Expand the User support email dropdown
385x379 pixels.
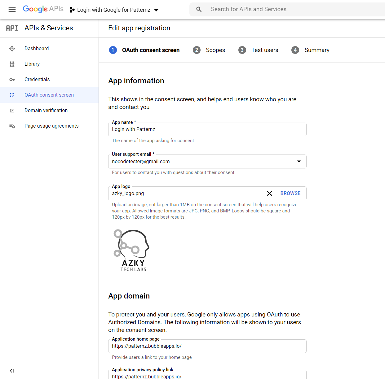[299, 162]
